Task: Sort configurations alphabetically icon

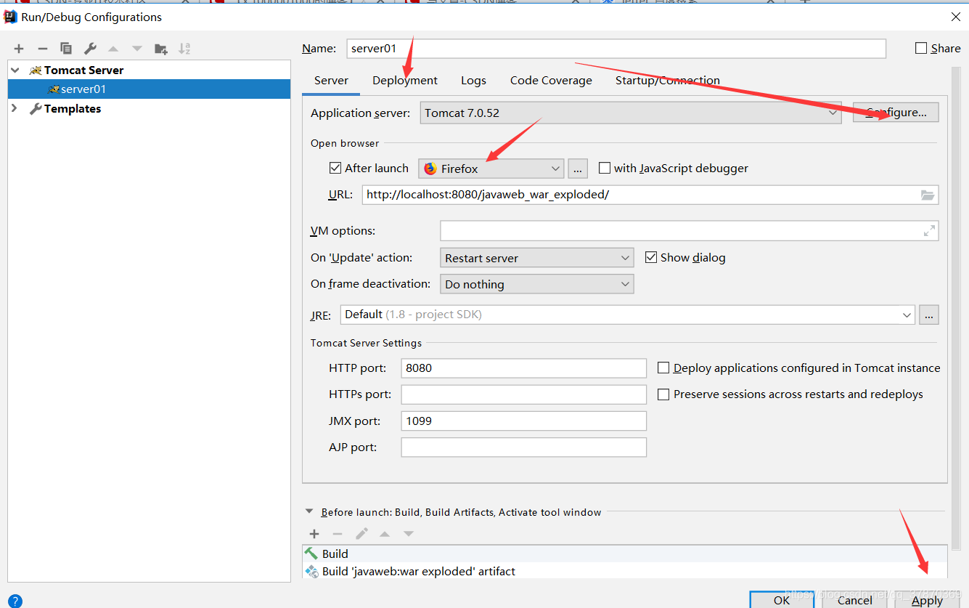Action: click(184, 49)
